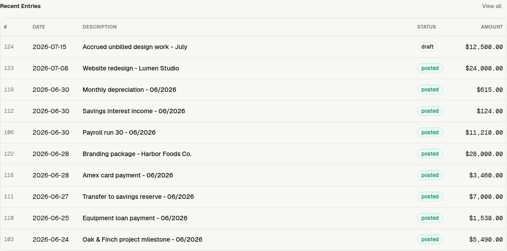Click entry number 124
Screen dimensions: 507x251
(9, 47)
